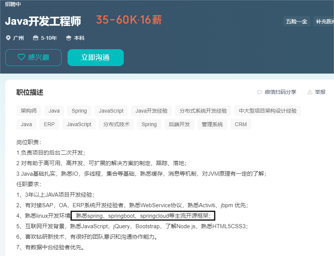334x256 pixels.
Task: Click the warning triangle report icon
Action: (x=310, y=92)
